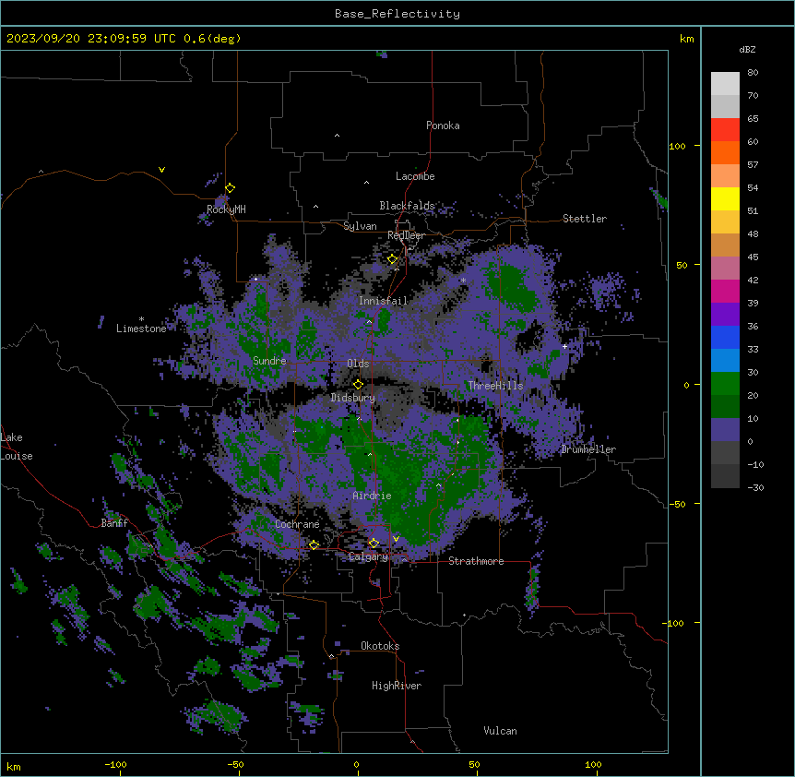This screenshot has width=795, height=777.
Task: Click the white plus marker east of ThreeHills
Action: 564,346
